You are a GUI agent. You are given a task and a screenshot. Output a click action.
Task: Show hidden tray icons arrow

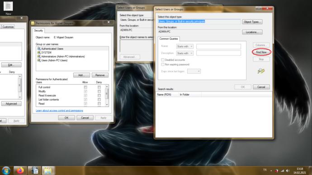[x=271, y=170]
